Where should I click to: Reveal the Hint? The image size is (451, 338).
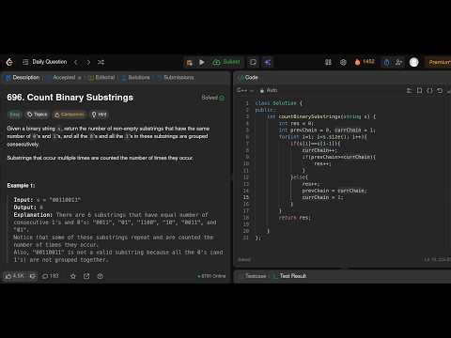(x=99, y=115)
